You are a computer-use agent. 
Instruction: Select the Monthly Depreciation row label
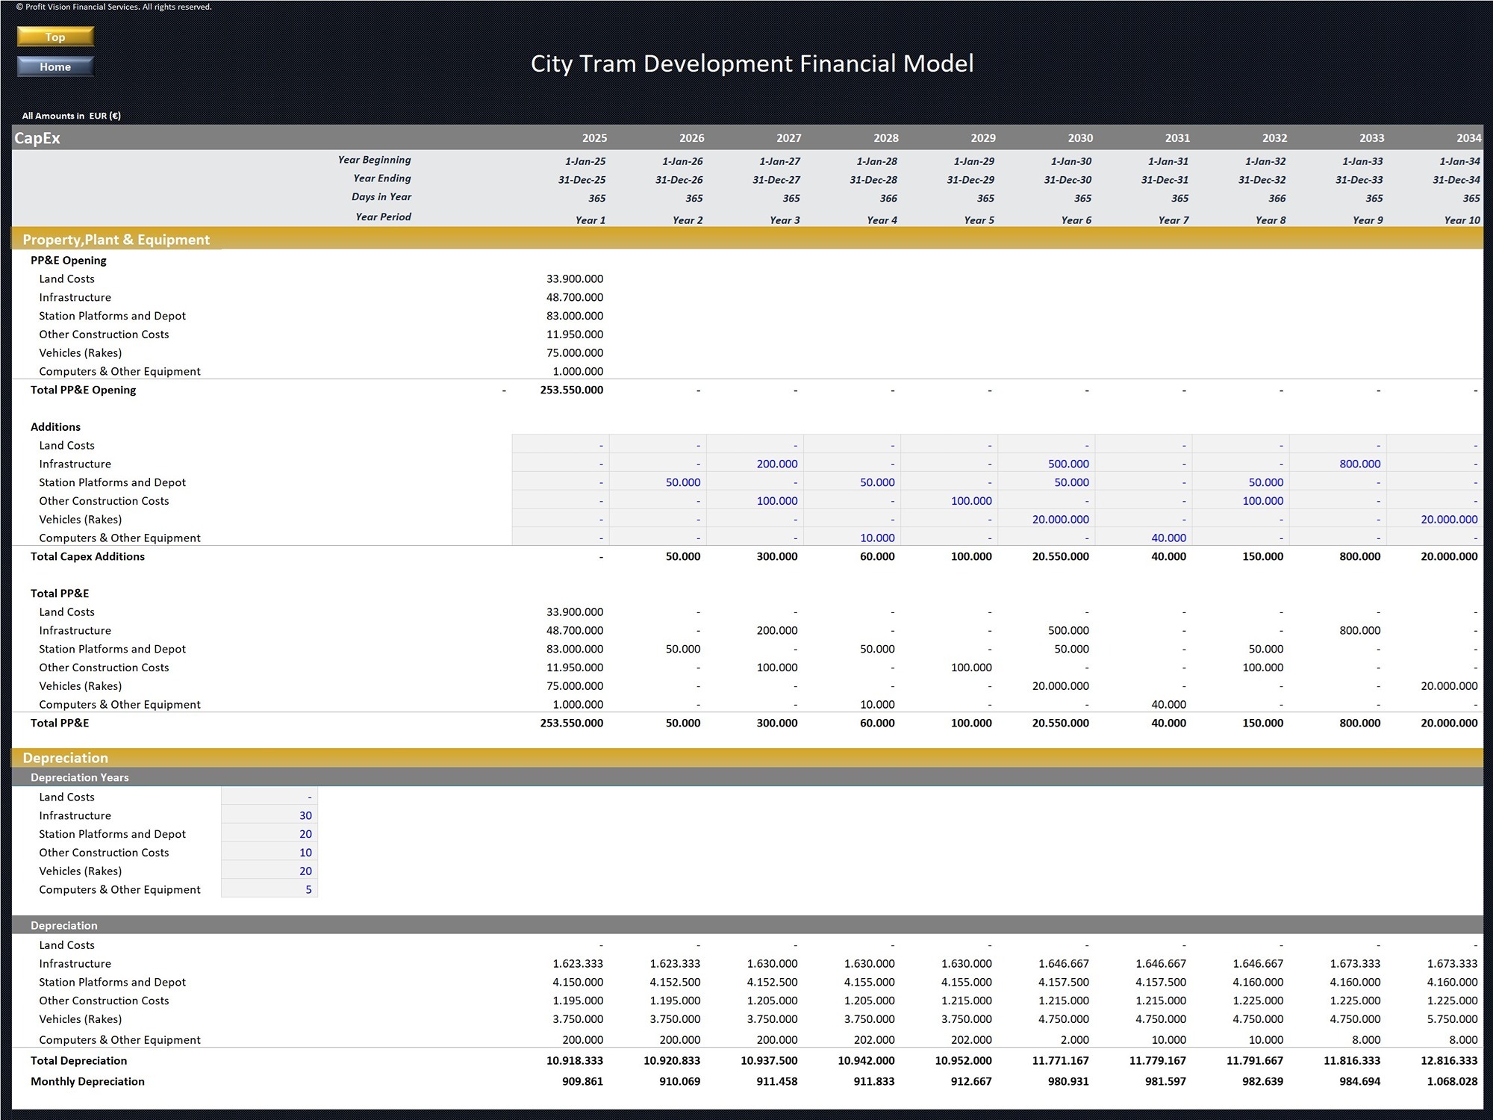coord(87,1080)
